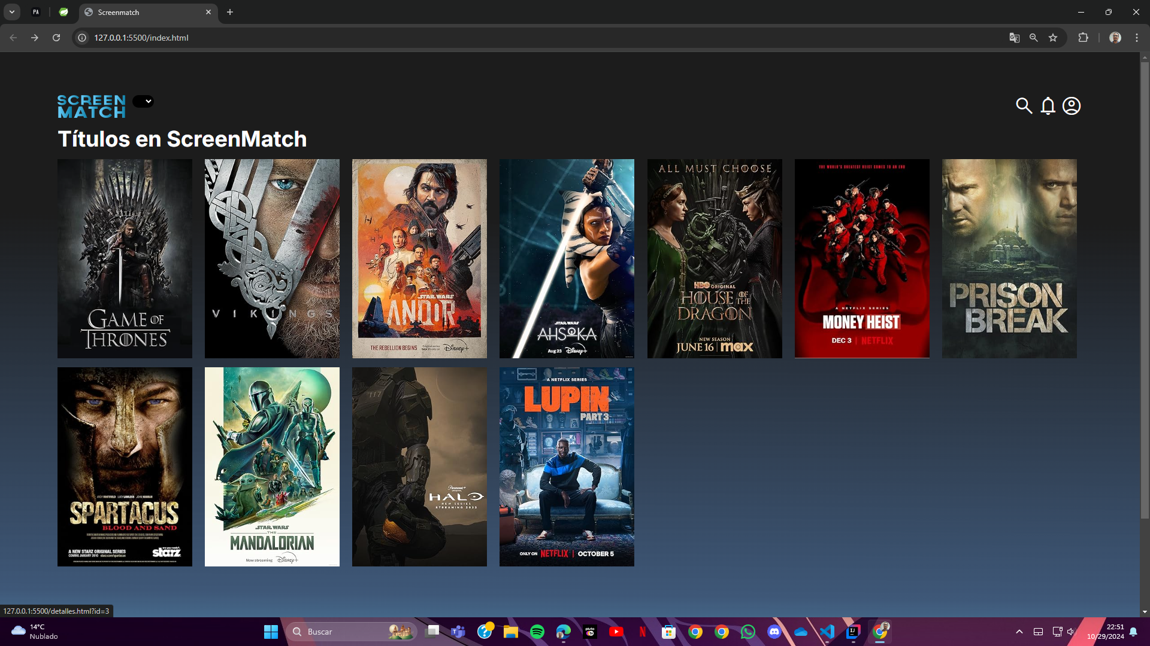Open the volume control in the system tray
Viewport: 1150px width, 646px height.
(1071, 632)
